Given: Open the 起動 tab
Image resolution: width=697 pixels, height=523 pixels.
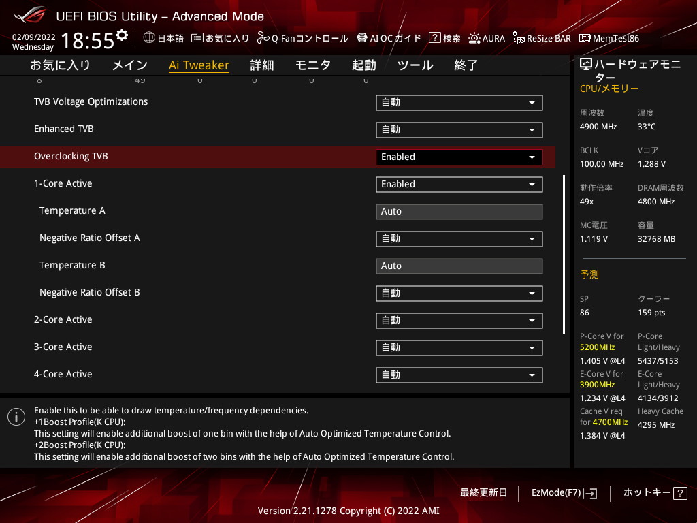Looking at the screenshot, I should point(364,65).
